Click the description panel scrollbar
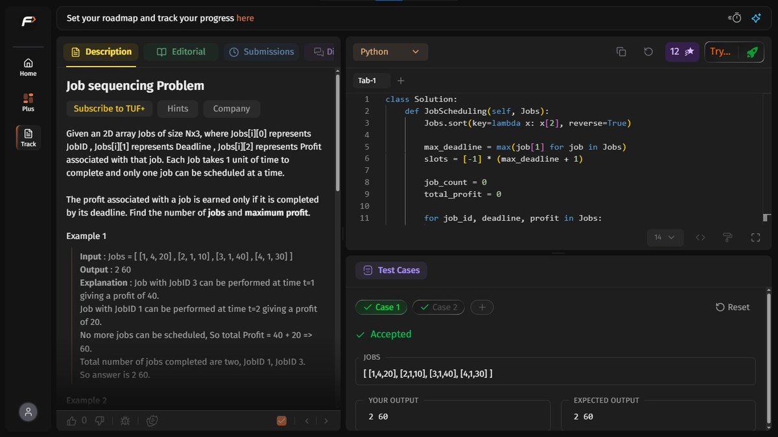The width and height of the screenshot is (778, 437). [x=337, y=133]
